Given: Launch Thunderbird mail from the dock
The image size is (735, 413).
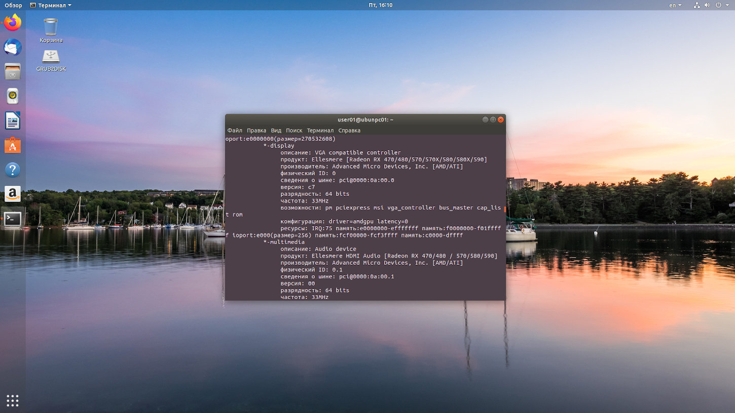Looking at the screenshot, I should [13, 47].
